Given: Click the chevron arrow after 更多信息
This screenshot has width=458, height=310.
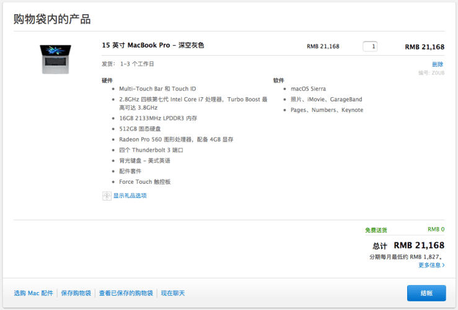Looking at the screenshot, I should pos(443,265).
